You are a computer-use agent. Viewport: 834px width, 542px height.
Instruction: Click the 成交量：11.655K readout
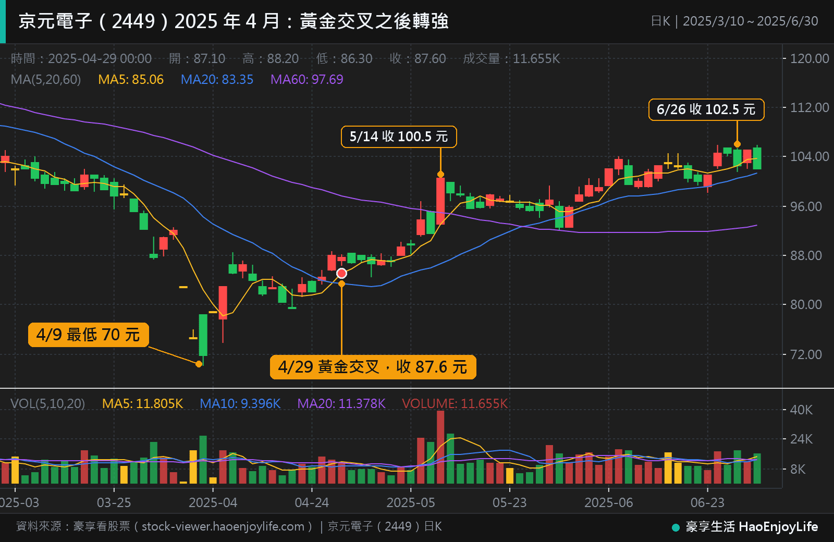click(x=511, y=58)
